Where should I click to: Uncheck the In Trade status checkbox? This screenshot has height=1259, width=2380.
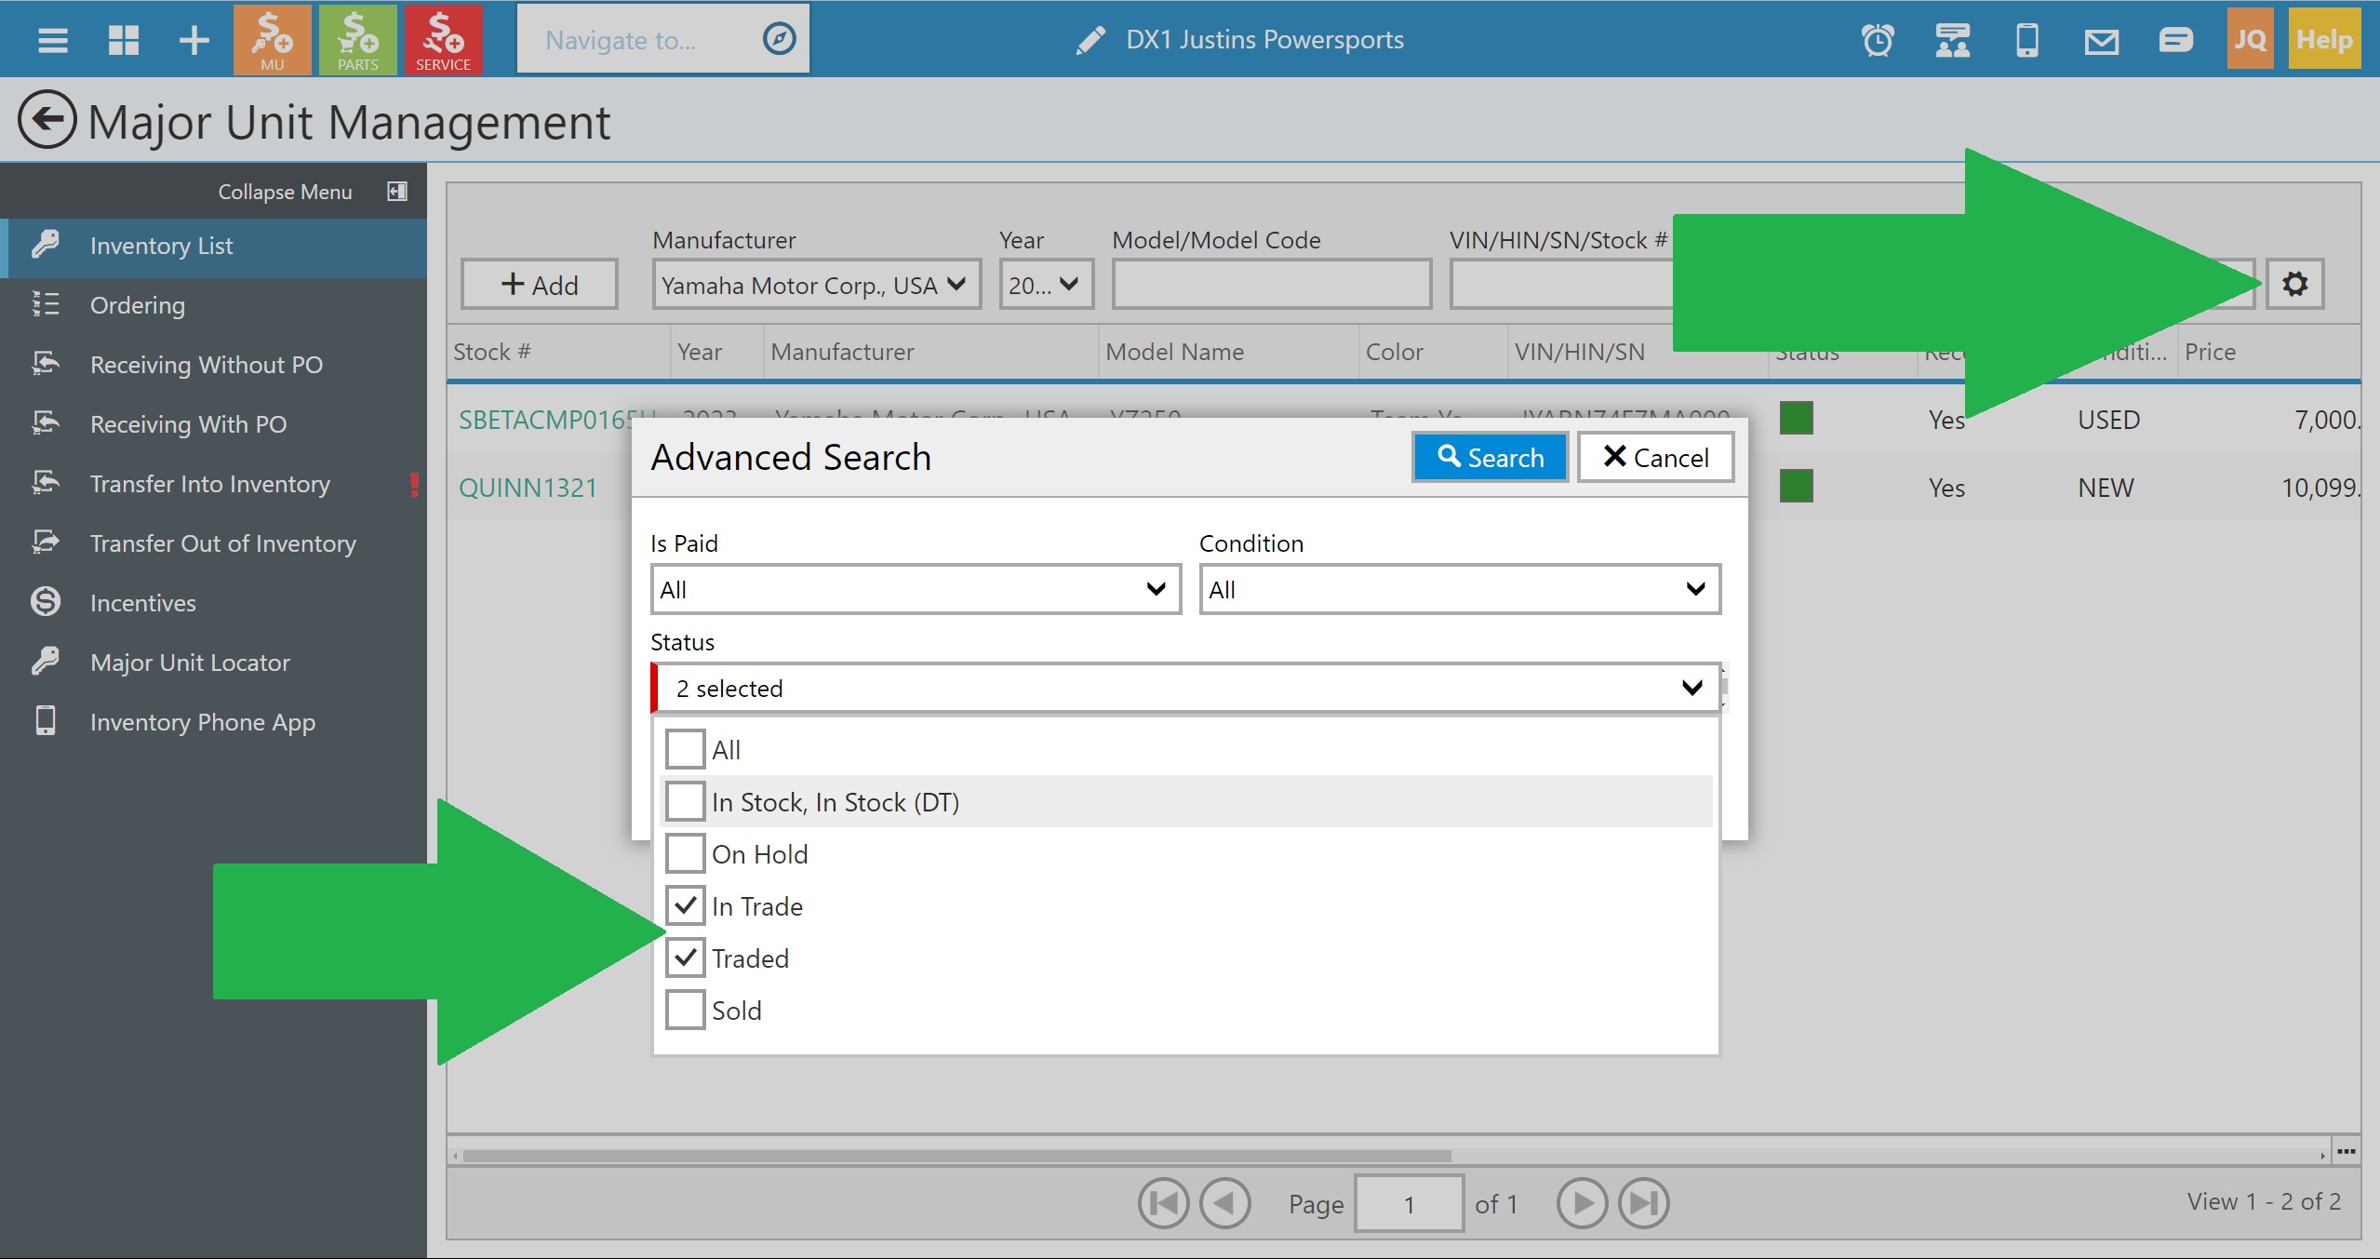click(x=686, y=905)
